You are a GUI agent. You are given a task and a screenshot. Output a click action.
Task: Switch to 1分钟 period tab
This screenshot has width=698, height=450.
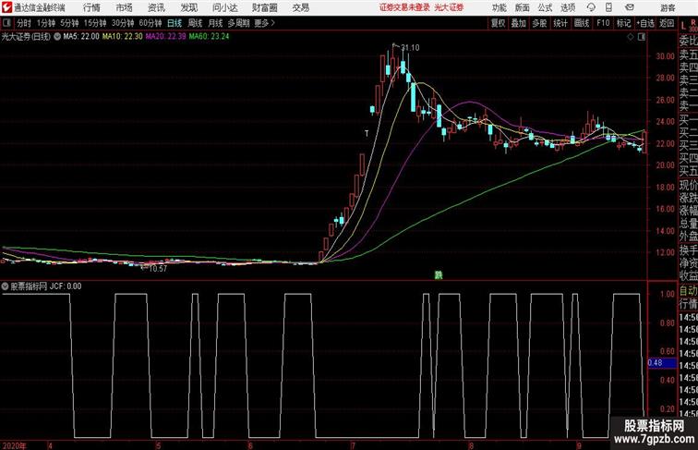[x=46, y=23]
